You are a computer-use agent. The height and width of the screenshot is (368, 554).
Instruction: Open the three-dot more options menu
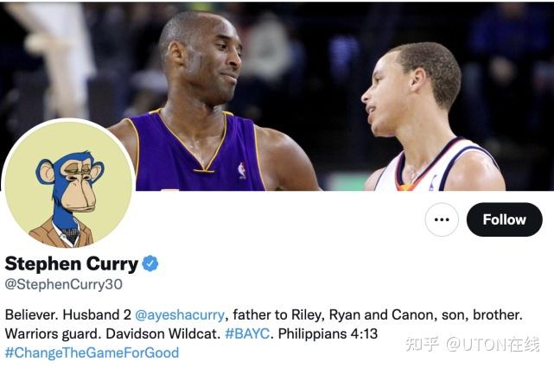click(442, 219)
